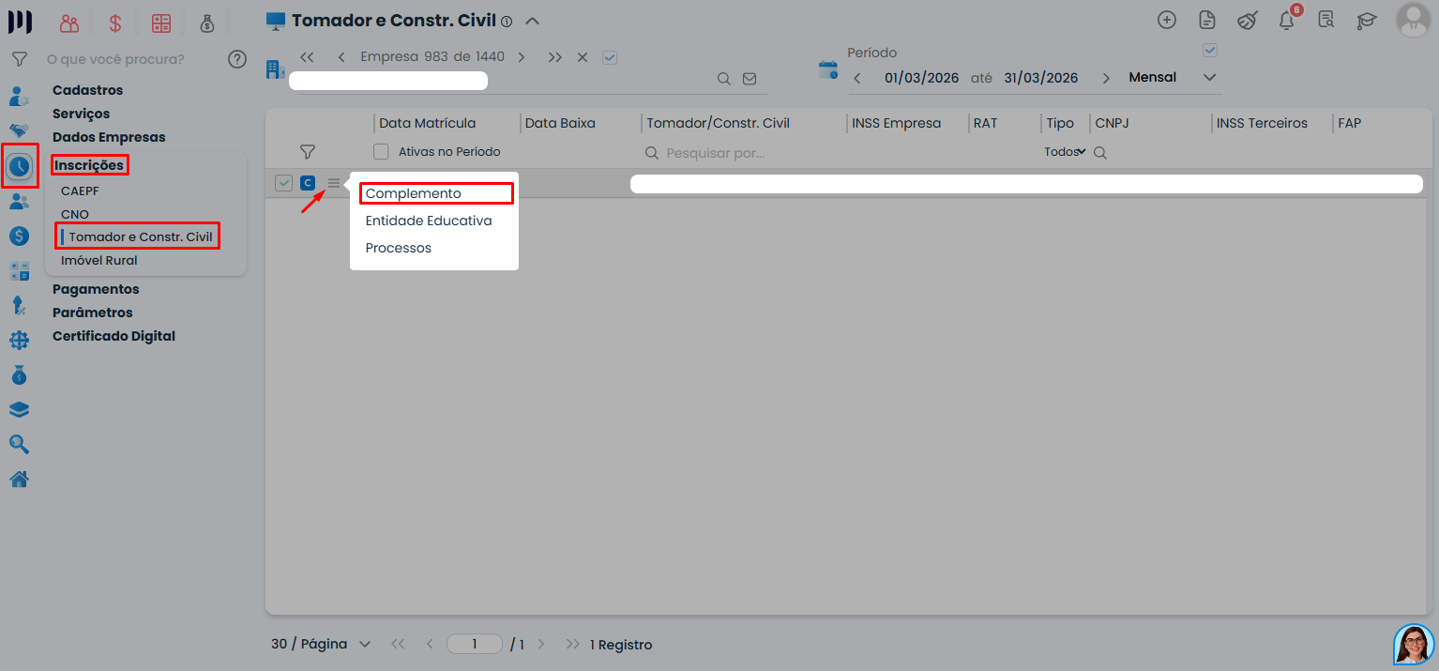Click the search icon beside Todos filter
The image size is (1439, 671).
click(x=1100, y=152)
